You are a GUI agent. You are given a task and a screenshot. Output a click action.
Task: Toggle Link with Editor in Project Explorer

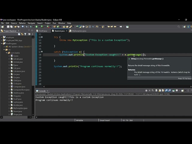click(22, 34)
